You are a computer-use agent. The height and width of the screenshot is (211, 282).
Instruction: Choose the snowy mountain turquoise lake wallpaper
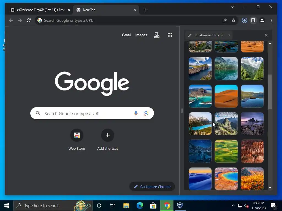tap(200, 124)
